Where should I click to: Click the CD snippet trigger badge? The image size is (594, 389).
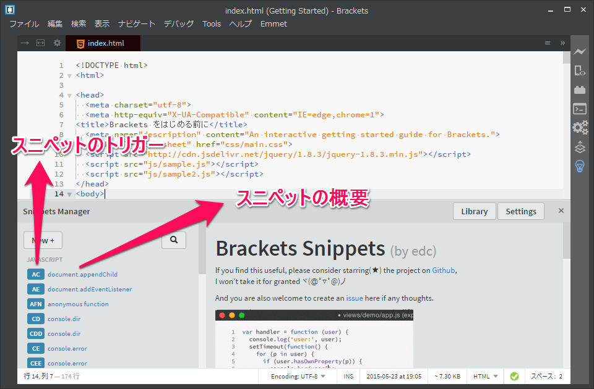pos(36,319)
